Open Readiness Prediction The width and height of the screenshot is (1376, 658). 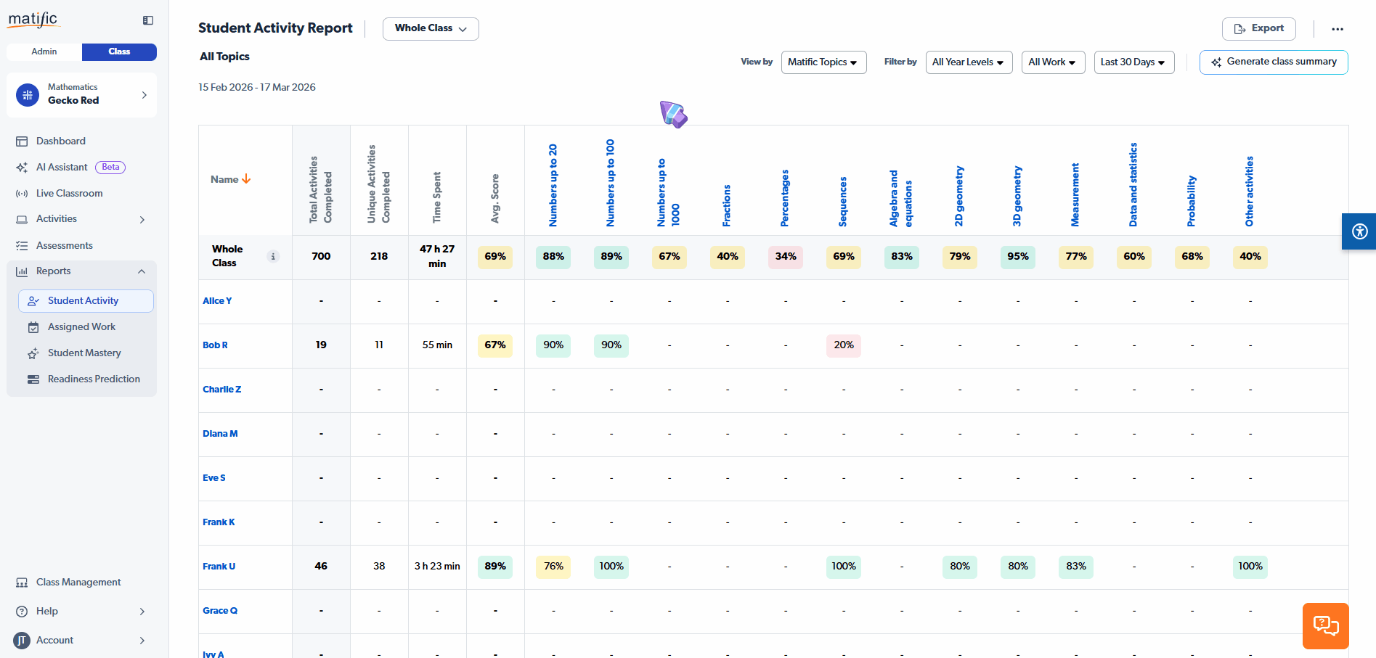[x=94, y=379]
